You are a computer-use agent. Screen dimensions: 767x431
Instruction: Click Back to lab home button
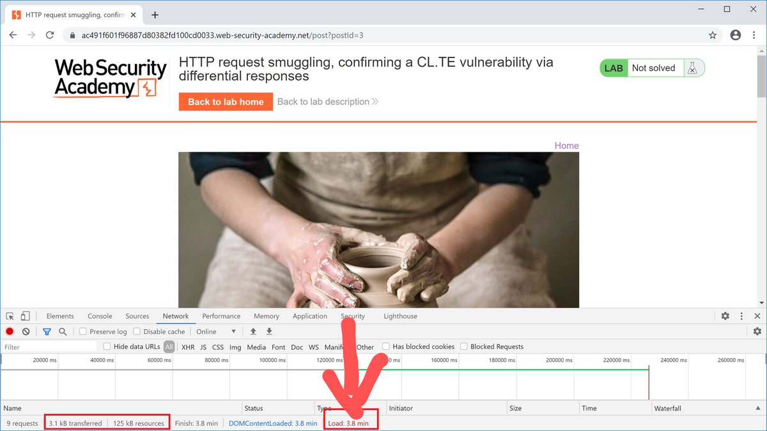tap(226, 102)
